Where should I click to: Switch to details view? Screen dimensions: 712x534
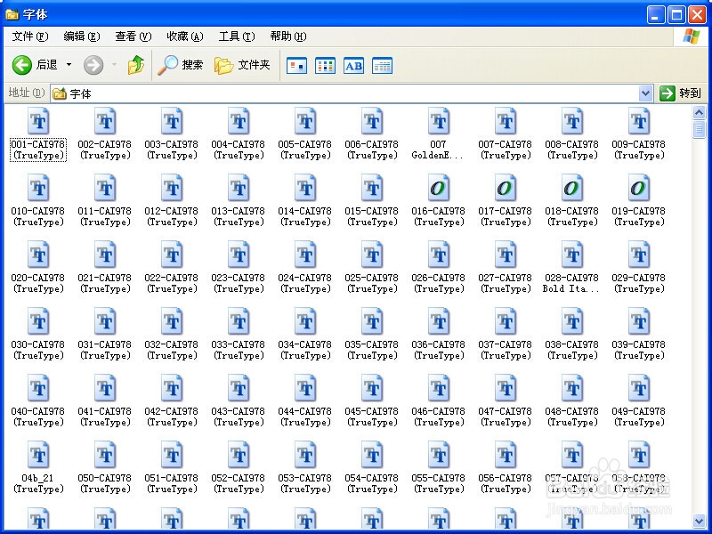pyautogui.click(x=382, y=66)
